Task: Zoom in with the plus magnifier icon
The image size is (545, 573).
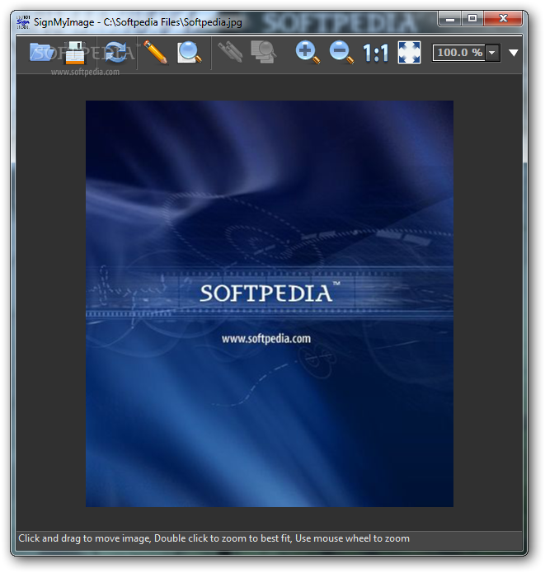Action: pos(308,52)
